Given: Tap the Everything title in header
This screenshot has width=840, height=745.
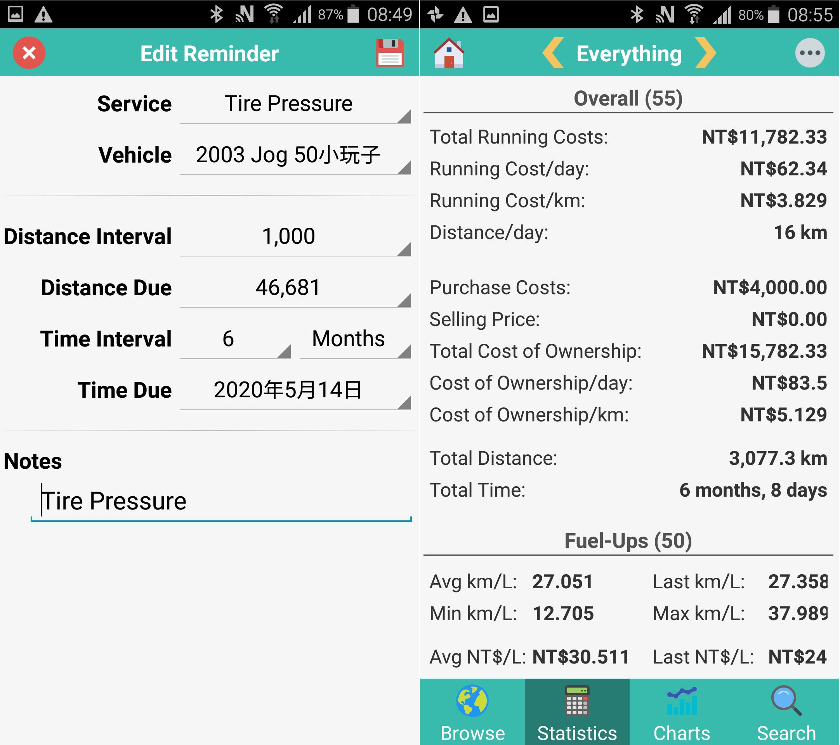Looking at the screenshot, I should click(x=629, y=54).
